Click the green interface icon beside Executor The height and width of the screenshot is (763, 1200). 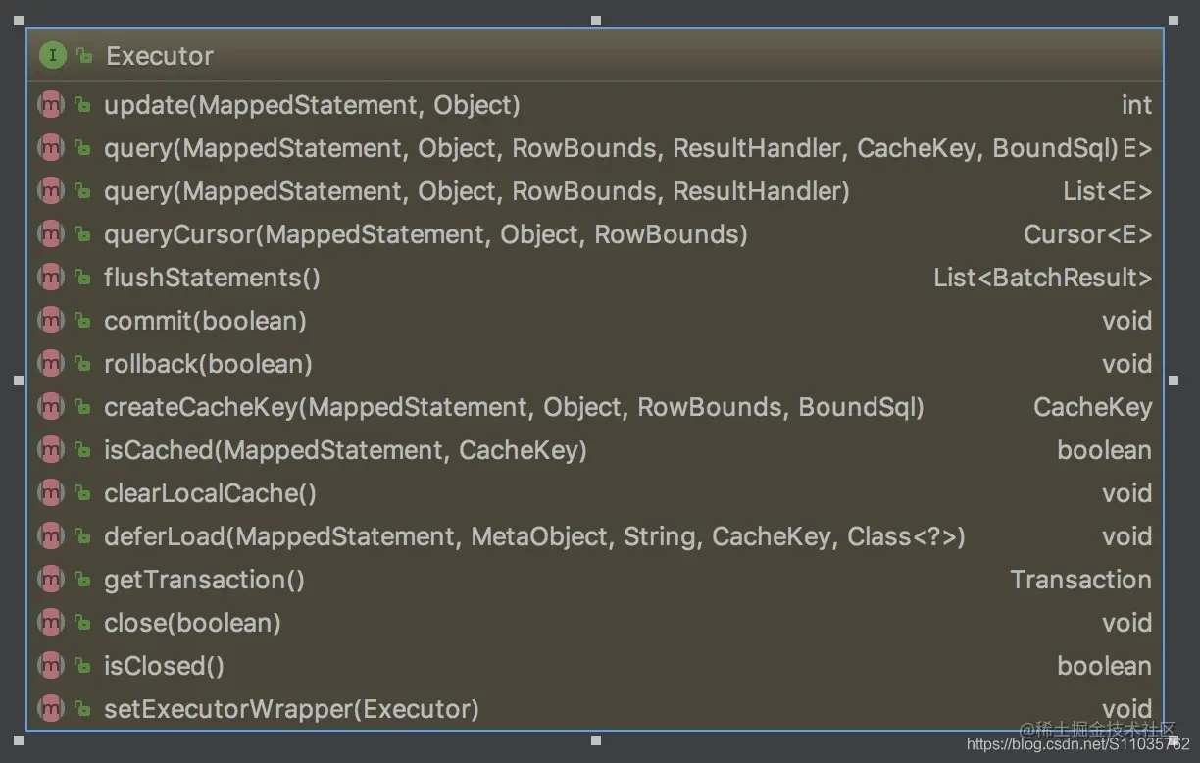pyautogui.click(x=52, y=56)
